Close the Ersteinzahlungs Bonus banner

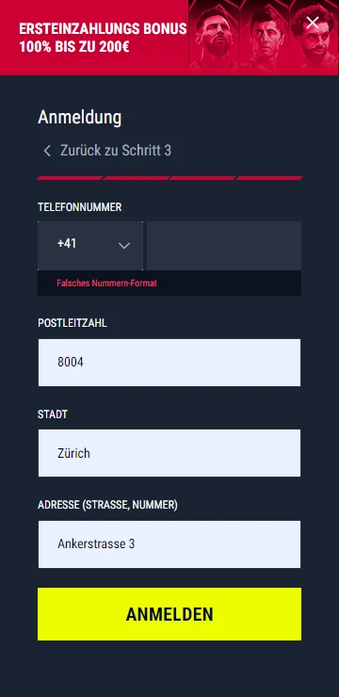313,23
